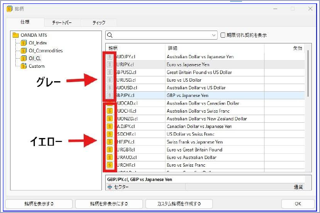Viewport: 320px width, 213px height.
Task: Click the magnifier icon in search box
Action: pos(110,35)
